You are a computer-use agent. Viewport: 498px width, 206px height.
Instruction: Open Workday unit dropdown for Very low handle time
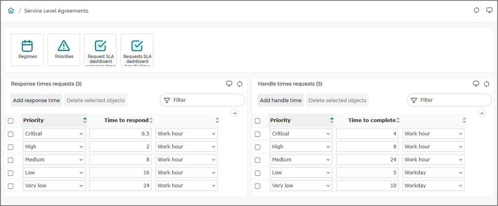[433, 186]
